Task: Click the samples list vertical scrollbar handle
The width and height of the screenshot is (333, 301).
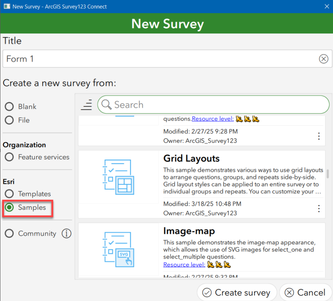Action: click(x=328, y=174)
